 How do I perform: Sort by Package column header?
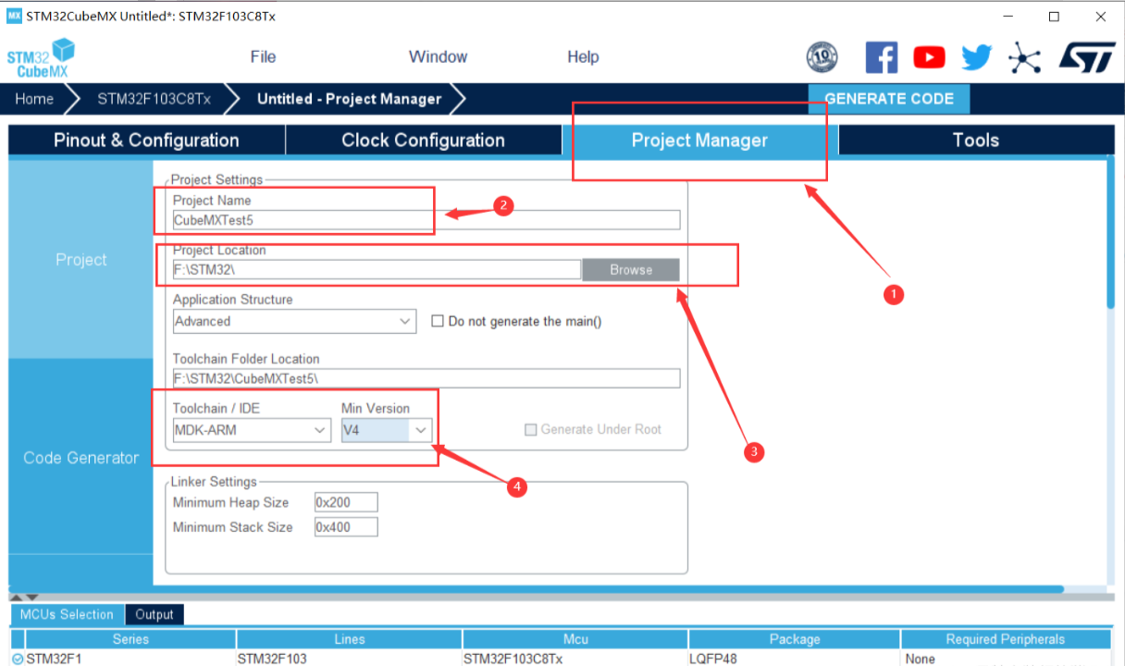794,639
